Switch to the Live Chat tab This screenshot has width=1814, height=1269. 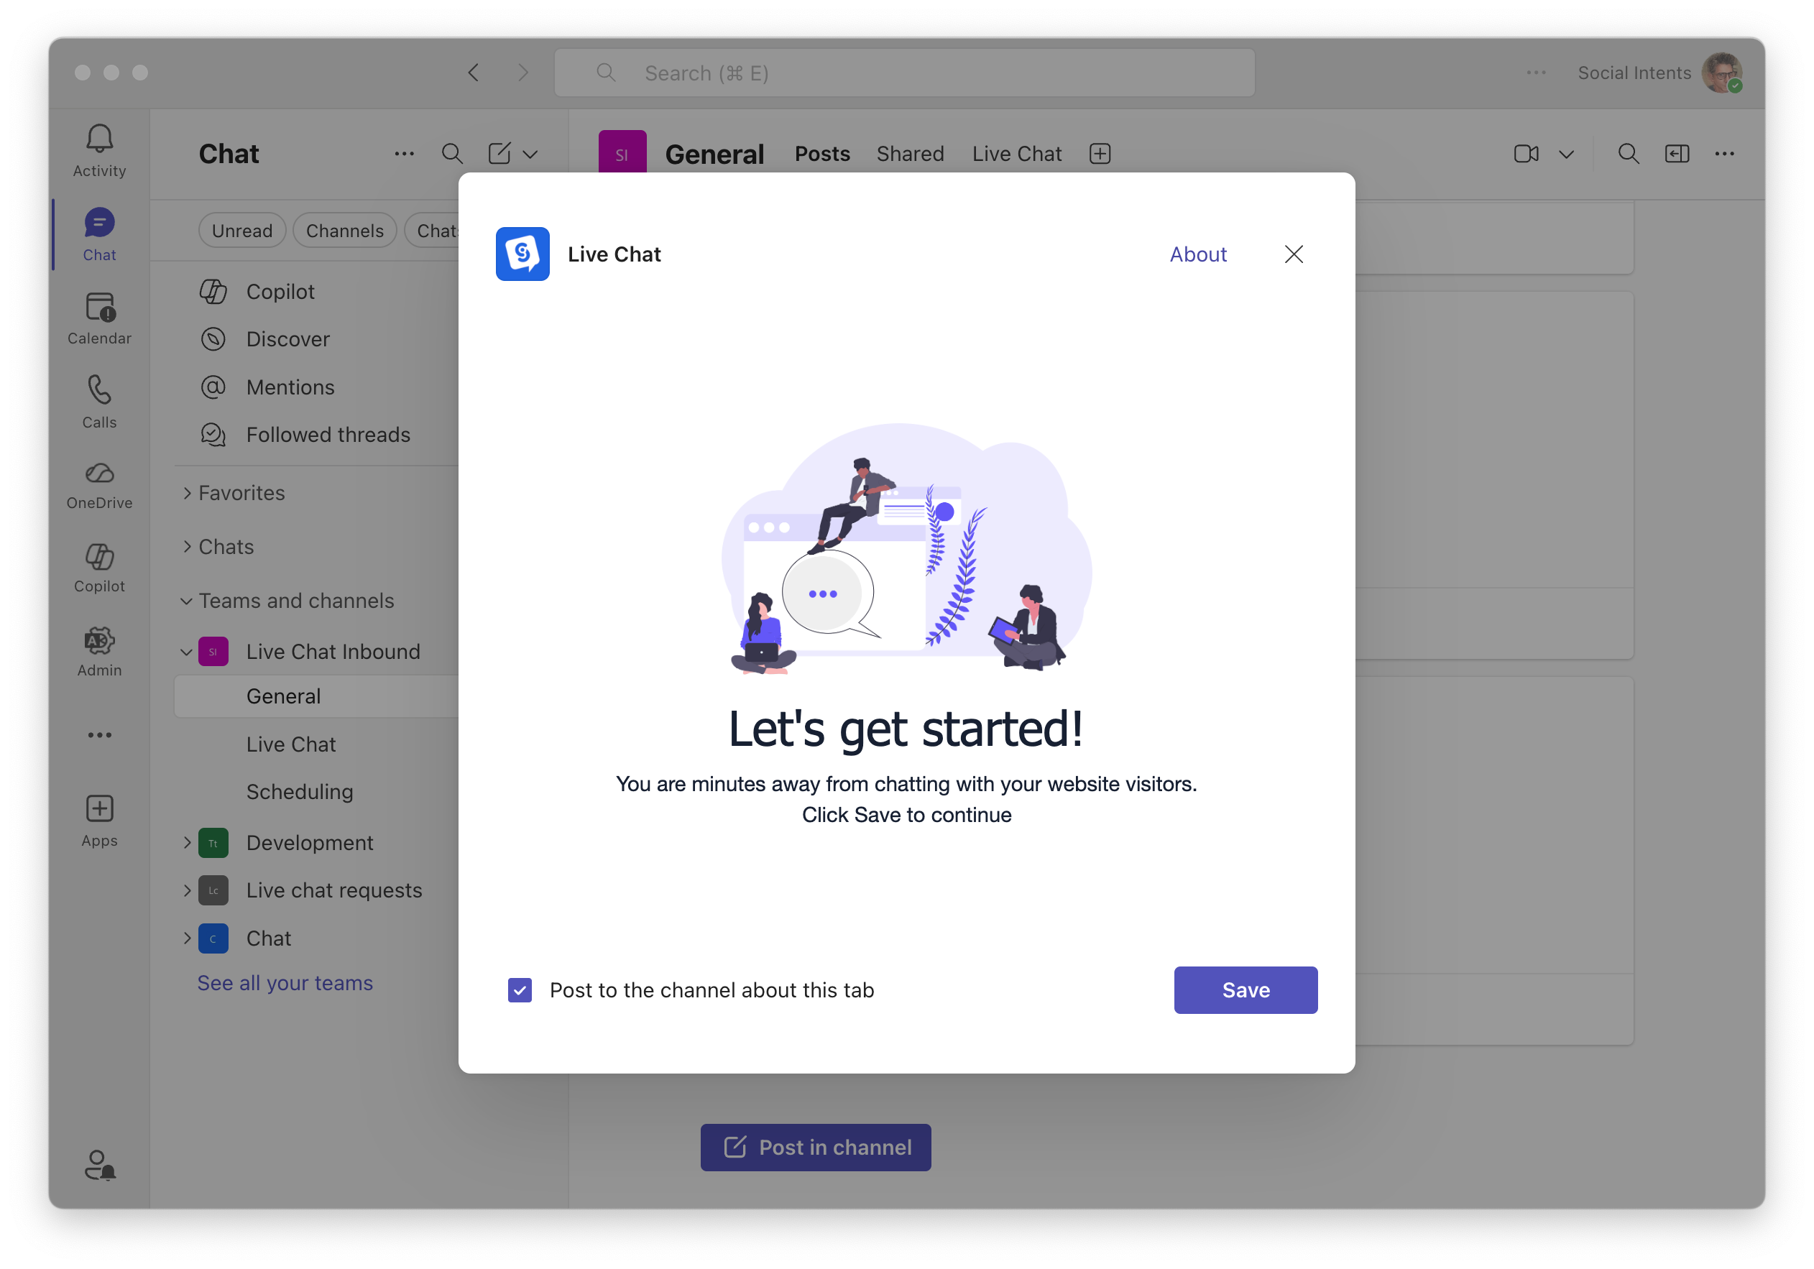[1017, 153]
